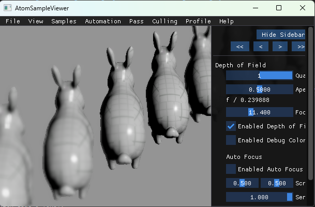Screen dimensions: 315x207
Task: Go to previous sample with < button
Action: pos(260,47)
